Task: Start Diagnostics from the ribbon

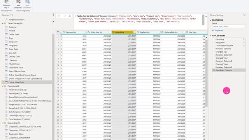Action: (18, 4)
